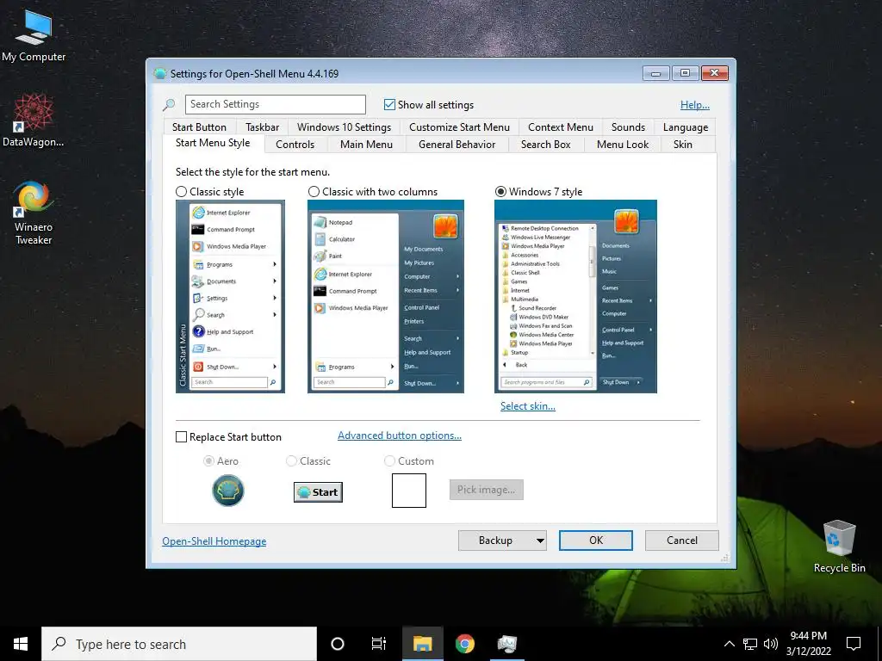Click the Windows Start button on taskbar

tap(21, 644)
